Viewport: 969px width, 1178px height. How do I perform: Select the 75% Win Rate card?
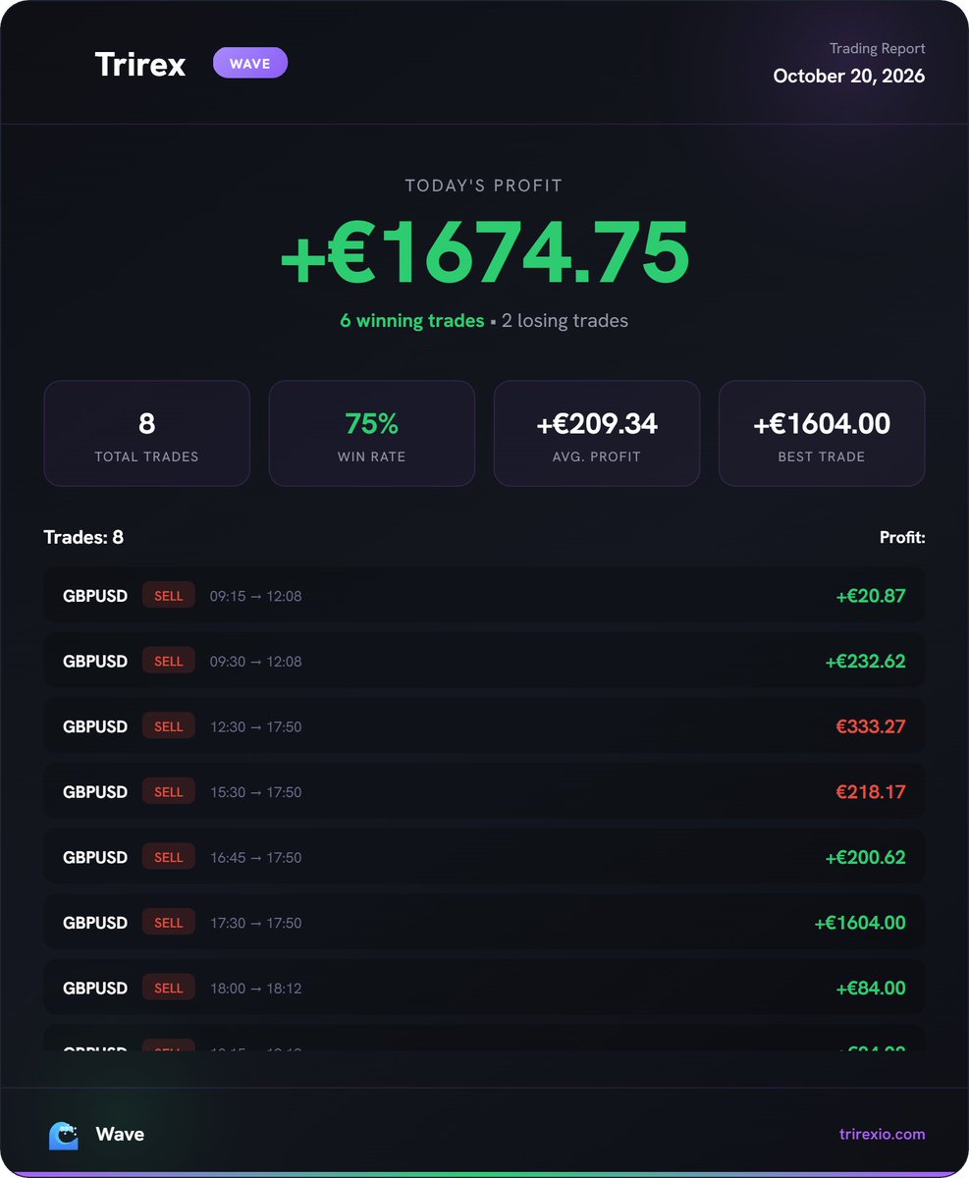pos(372,433)
